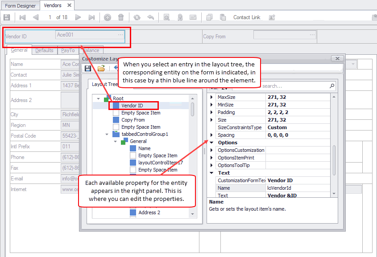Click the Contact Link toolbar button
Image resolution: width=377 pixels, height=257 pixels.
click(x=247, y=17)
